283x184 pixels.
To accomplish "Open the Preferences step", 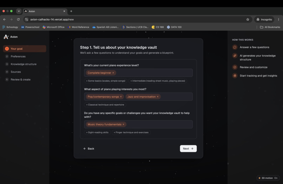I will coord(25,57).
